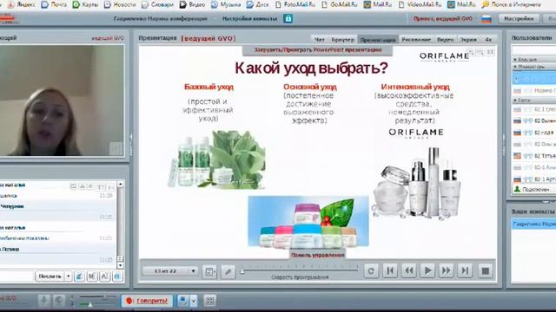Go back one slide with rewind
Screen dimensions: 556x312
point(409,271)
